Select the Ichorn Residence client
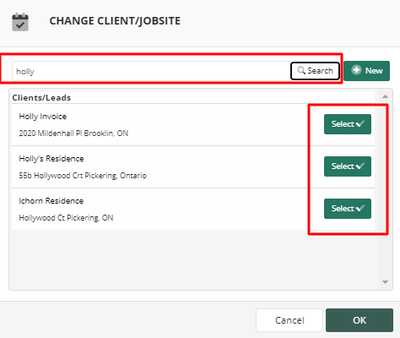The height and width of the screenshot is (338, 400). pos(348,209)
